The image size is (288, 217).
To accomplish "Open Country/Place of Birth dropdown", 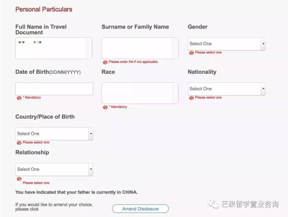I will [x=54, y=134].
